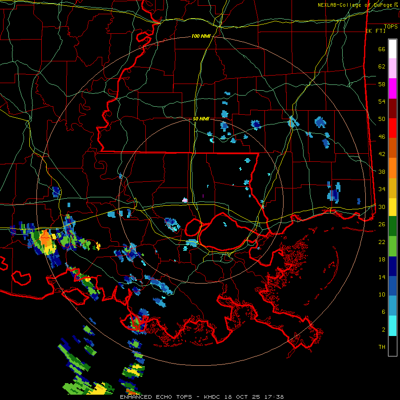
Task: Click the legend value "6"
Action: pyautogui.click(x=383, y=312)
